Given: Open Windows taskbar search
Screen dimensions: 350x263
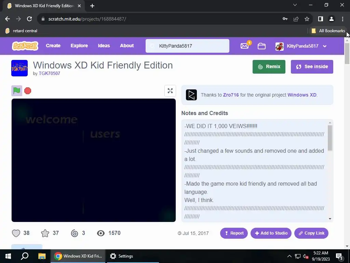Looking at the screenshot, I should pyautogui.click(x=25, y=256).
